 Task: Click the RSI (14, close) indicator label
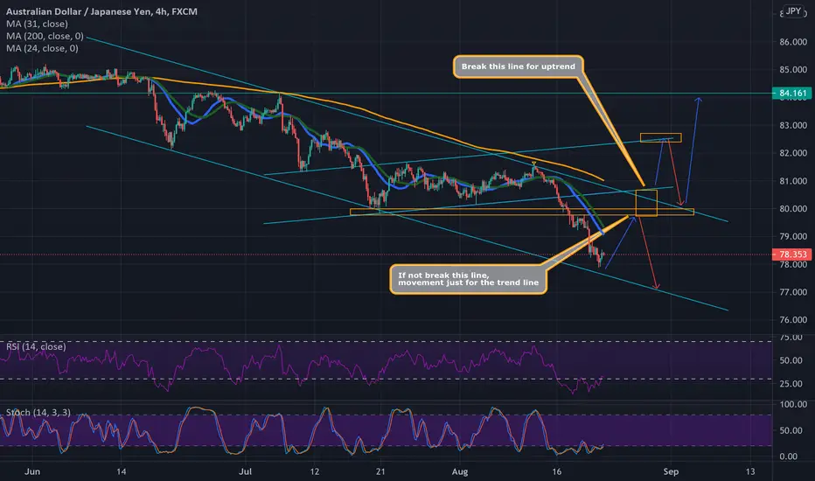click(x=36, y=347)
